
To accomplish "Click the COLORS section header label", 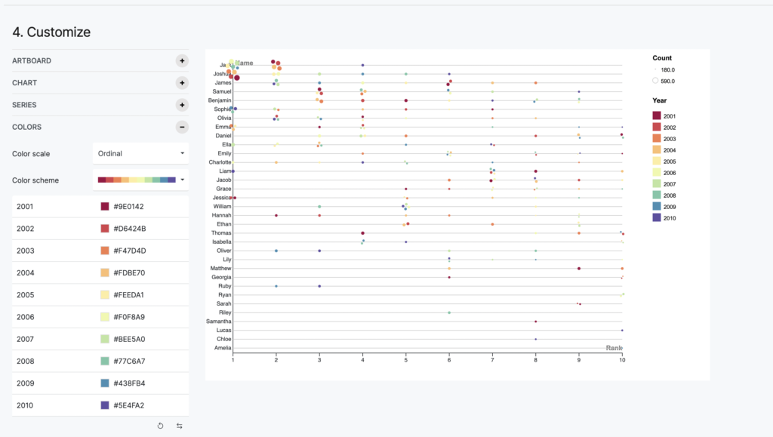I will (26, 127).
